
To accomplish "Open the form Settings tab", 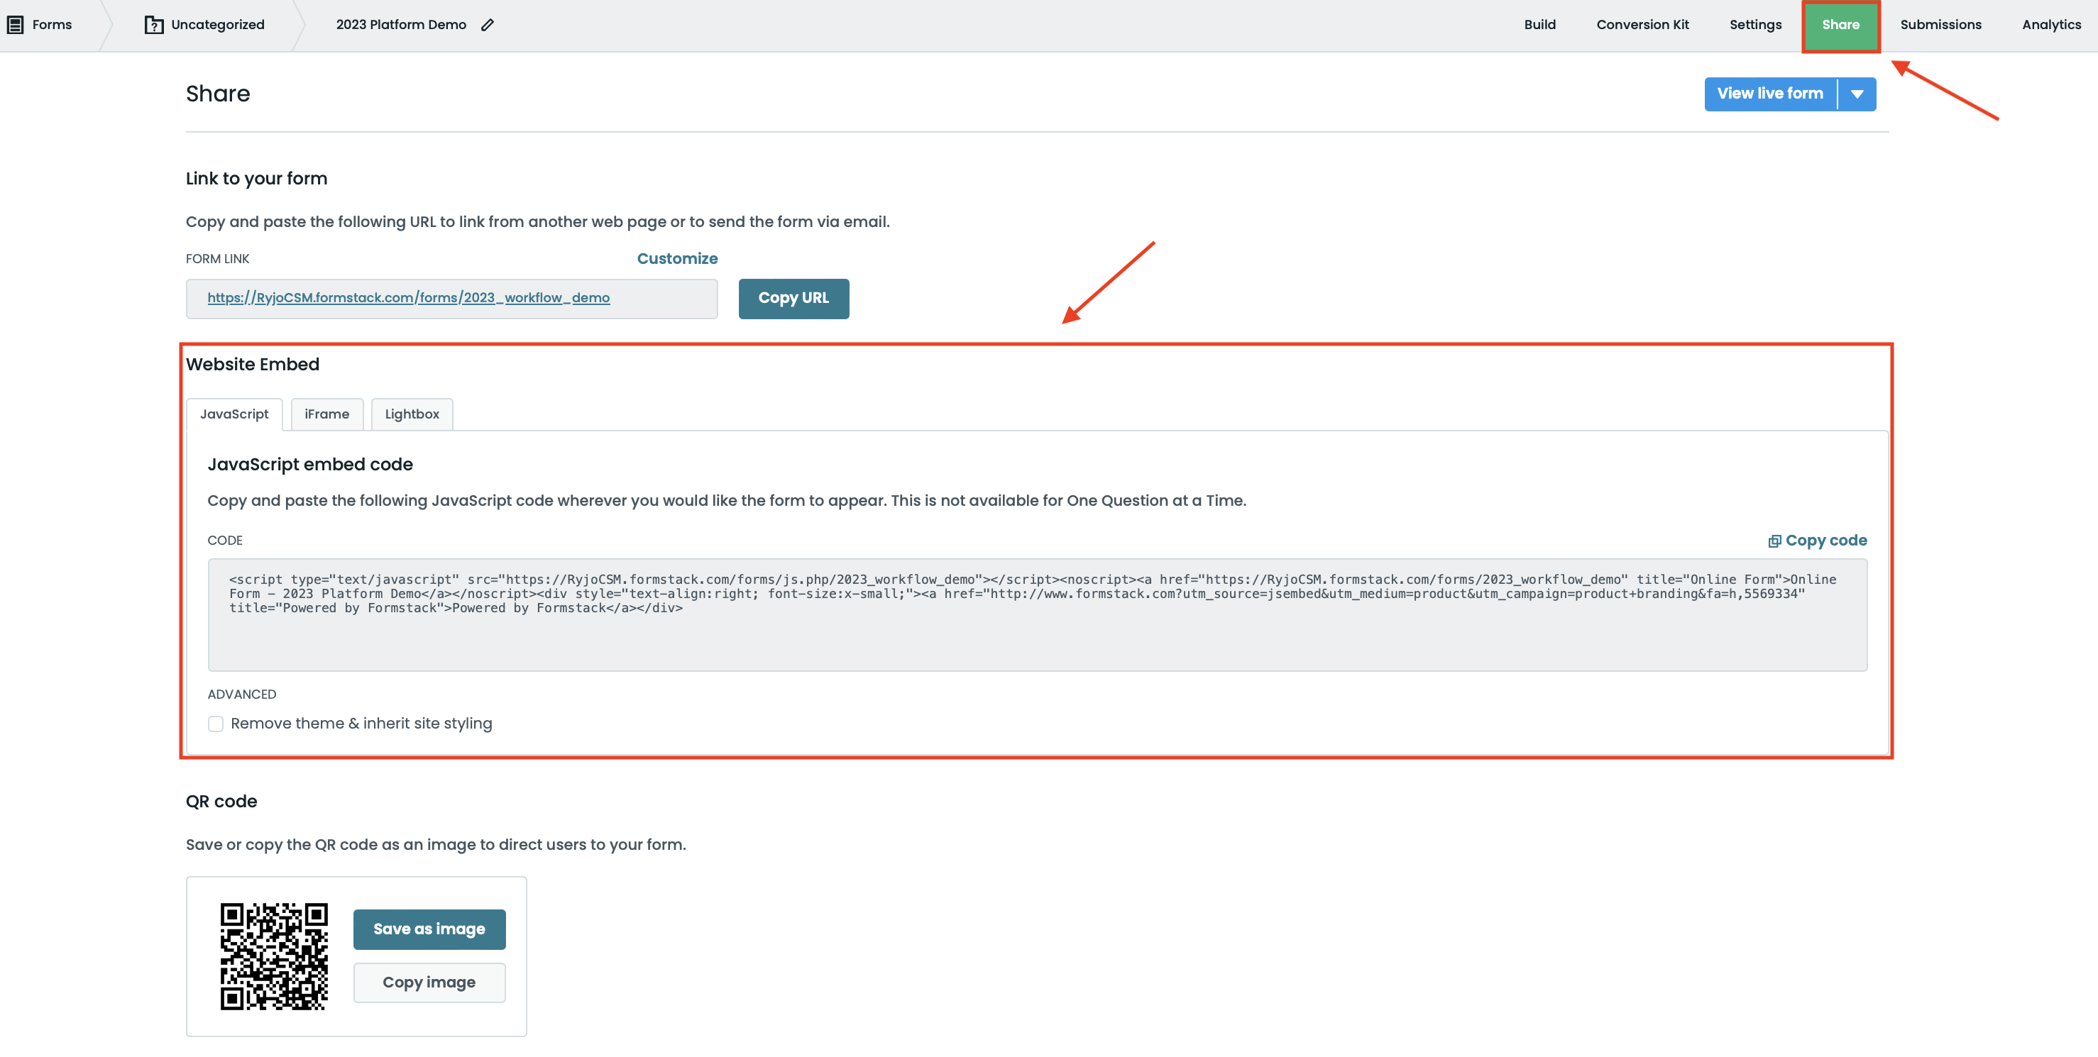I will [1755, 24].
